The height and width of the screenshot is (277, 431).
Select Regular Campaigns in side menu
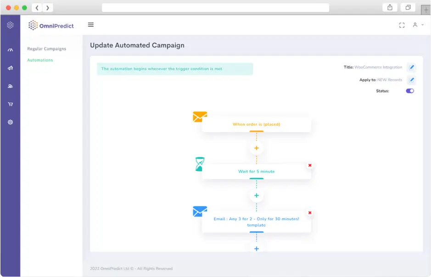pos(46,49)
